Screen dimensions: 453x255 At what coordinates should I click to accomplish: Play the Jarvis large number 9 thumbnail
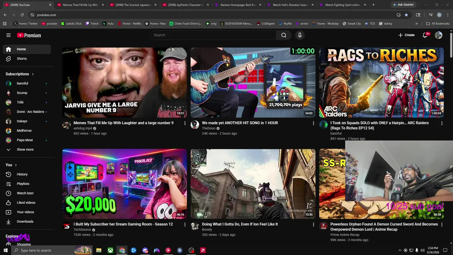pos(125,83)
